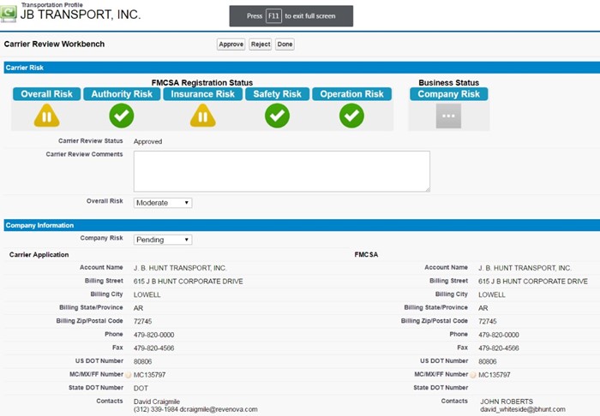Click Carrier Application phone 479-820-0000
The height and width of the screenshot is (416, 600).
pos(153,335)
